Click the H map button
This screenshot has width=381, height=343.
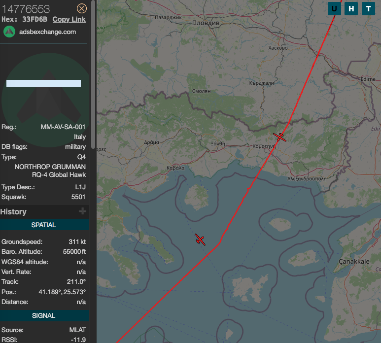click(351, 9)
